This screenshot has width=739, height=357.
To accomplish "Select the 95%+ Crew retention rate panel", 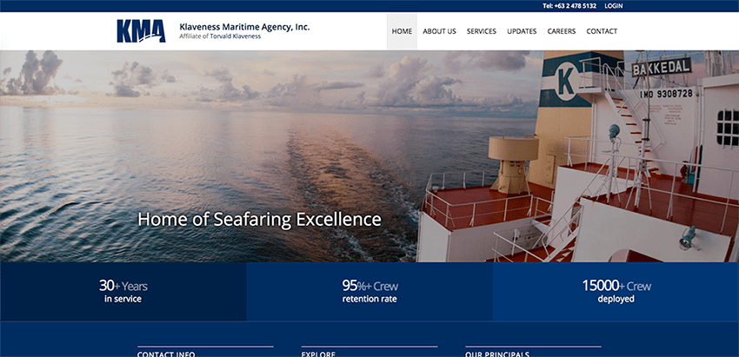I will [369, 292].
